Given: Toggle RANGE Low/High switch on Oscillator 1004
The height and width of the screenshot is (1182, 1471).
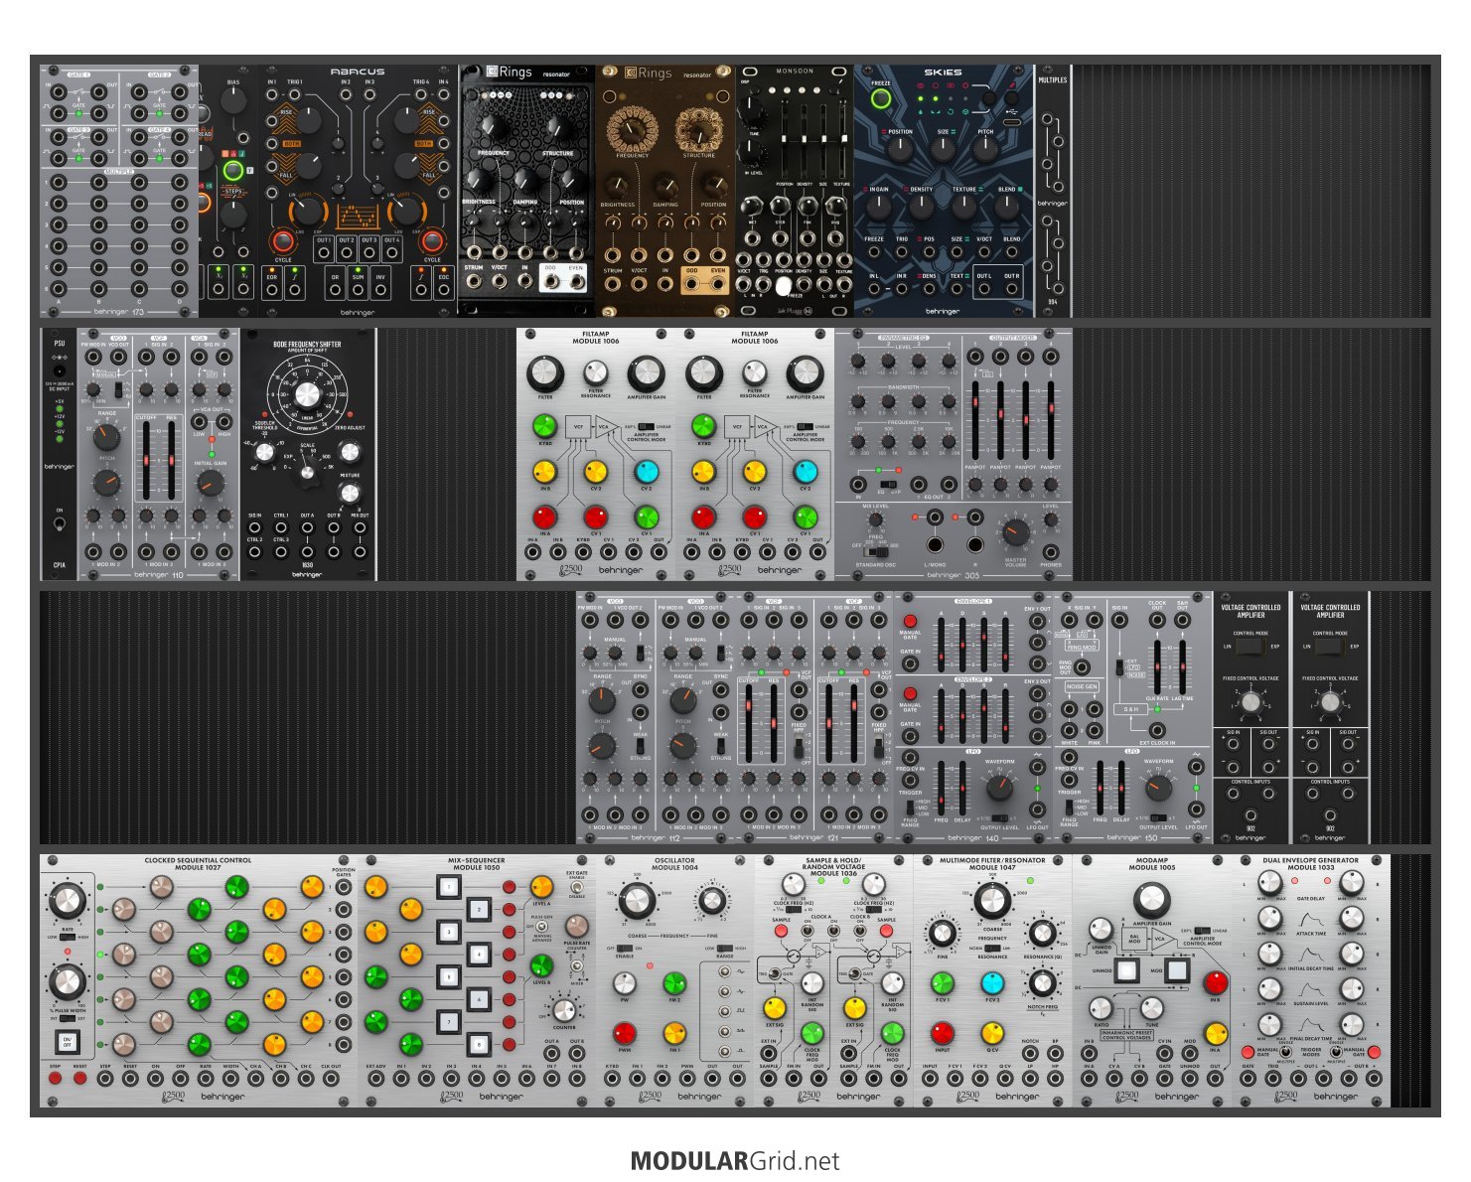Looking at the screenshot, I should [724, 948].
